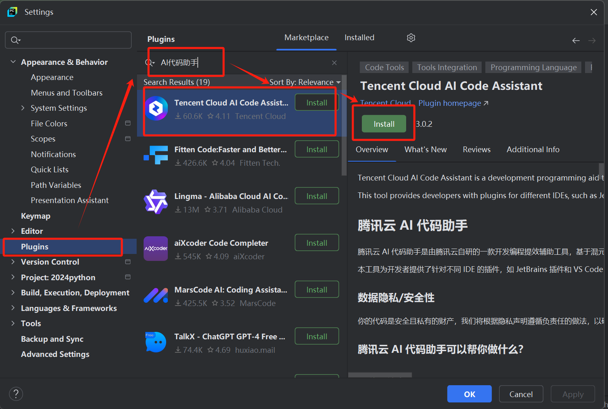The height and width of the screenshot is (409, 608).
Task: Clear the plugin search text
Action: coord(334,62)
